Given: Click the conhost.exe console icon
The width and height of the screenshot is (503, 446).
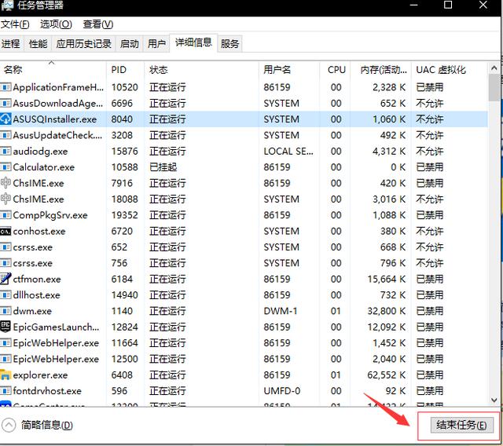Looking at the screenshot, I should pyautogui.click(x=6, y=232).
